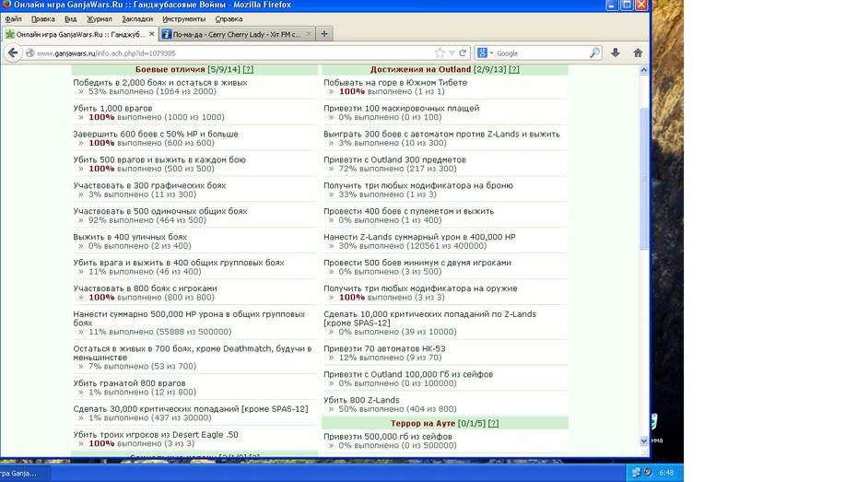Click 'Побывать на горе в Южном Тибете'
Image resolution: width=857 pixels, height=482 pixels.
coord(395,83)
